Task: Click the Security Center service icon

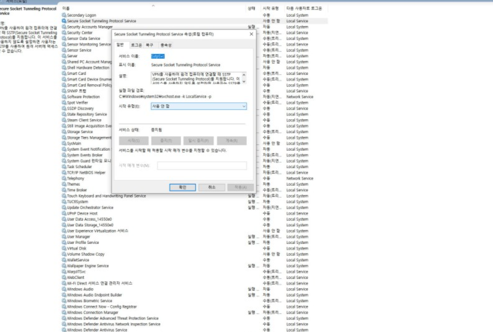Action: [x=64, y=33]
